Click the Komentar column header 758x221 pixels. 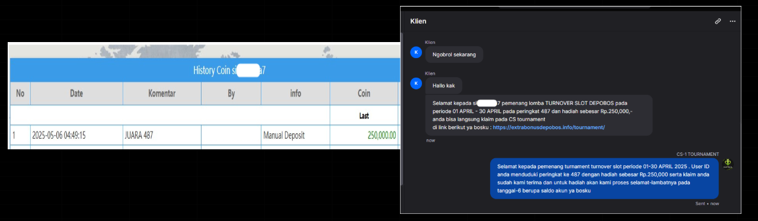click(162, 93)
